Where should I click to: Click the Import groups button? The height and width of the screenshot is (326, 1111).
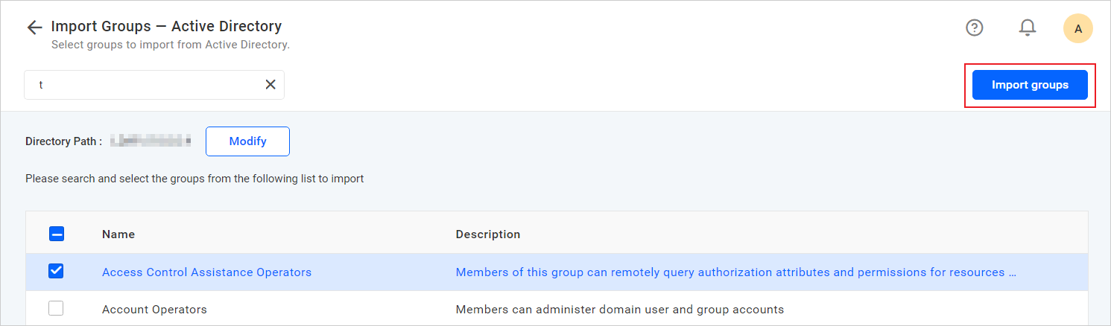tap(1030, 85)
